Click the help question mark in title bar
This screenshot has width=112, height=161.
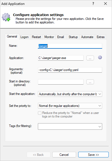pyautogui.click(x=93, y=4)
